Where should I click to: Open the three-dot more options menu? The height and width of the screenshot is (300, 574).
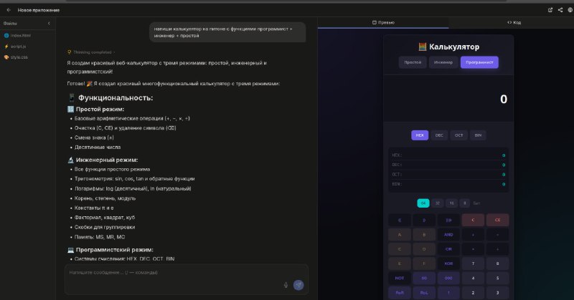pos(568,10)
